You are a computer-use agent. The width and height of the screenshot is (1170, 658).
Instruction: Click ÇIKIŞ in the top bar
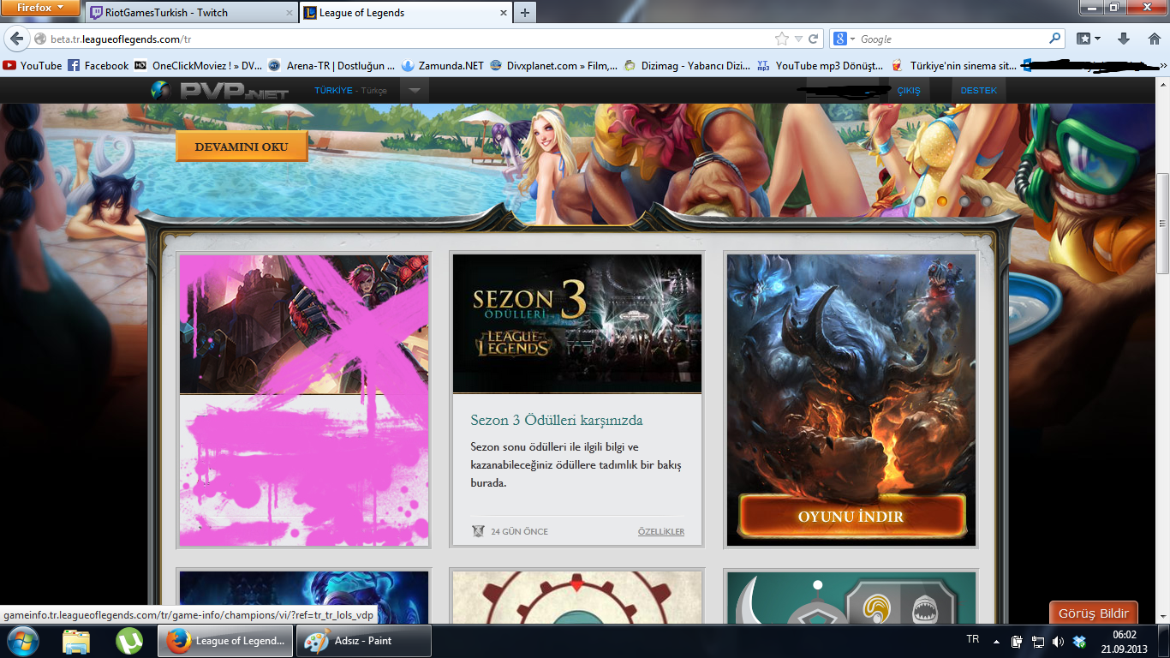click(908, 90)
